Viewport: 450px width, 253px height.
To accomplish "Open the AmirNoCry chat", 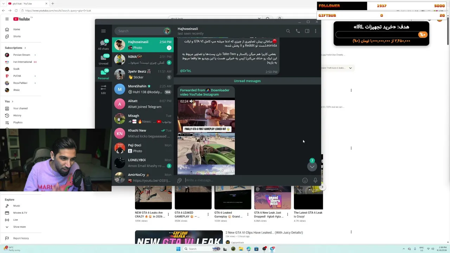I will tap(143, 177).
